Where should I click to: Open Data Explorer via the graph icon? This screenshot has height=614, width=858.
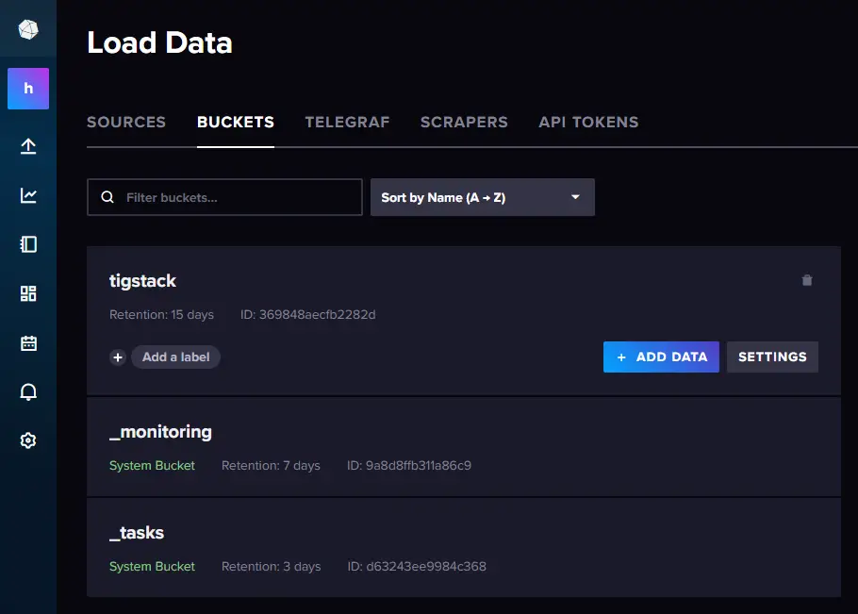click(x=28, y=195)
